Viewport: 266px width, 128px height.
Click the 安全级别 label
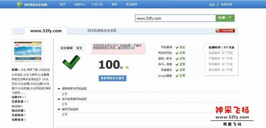[x=66, y=48]
